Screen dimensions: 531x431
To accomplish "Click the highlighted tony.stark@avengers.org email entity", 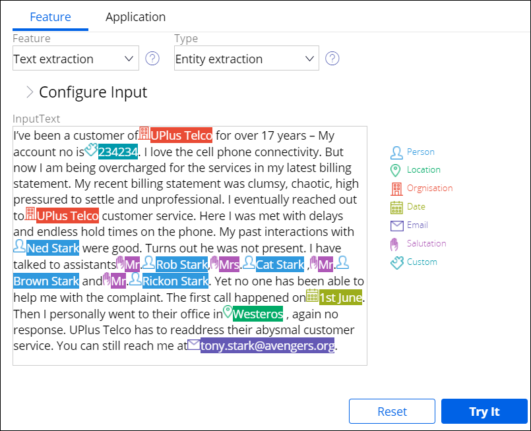I will (267, 346).
